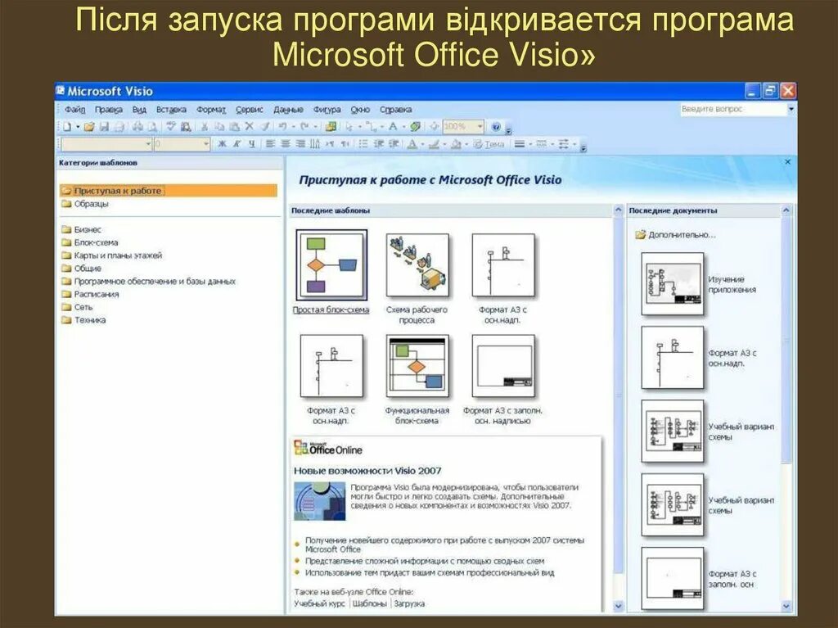Click the Open file folder icon
The height and width of the screenshot is (628, 838).
point(89,127)
